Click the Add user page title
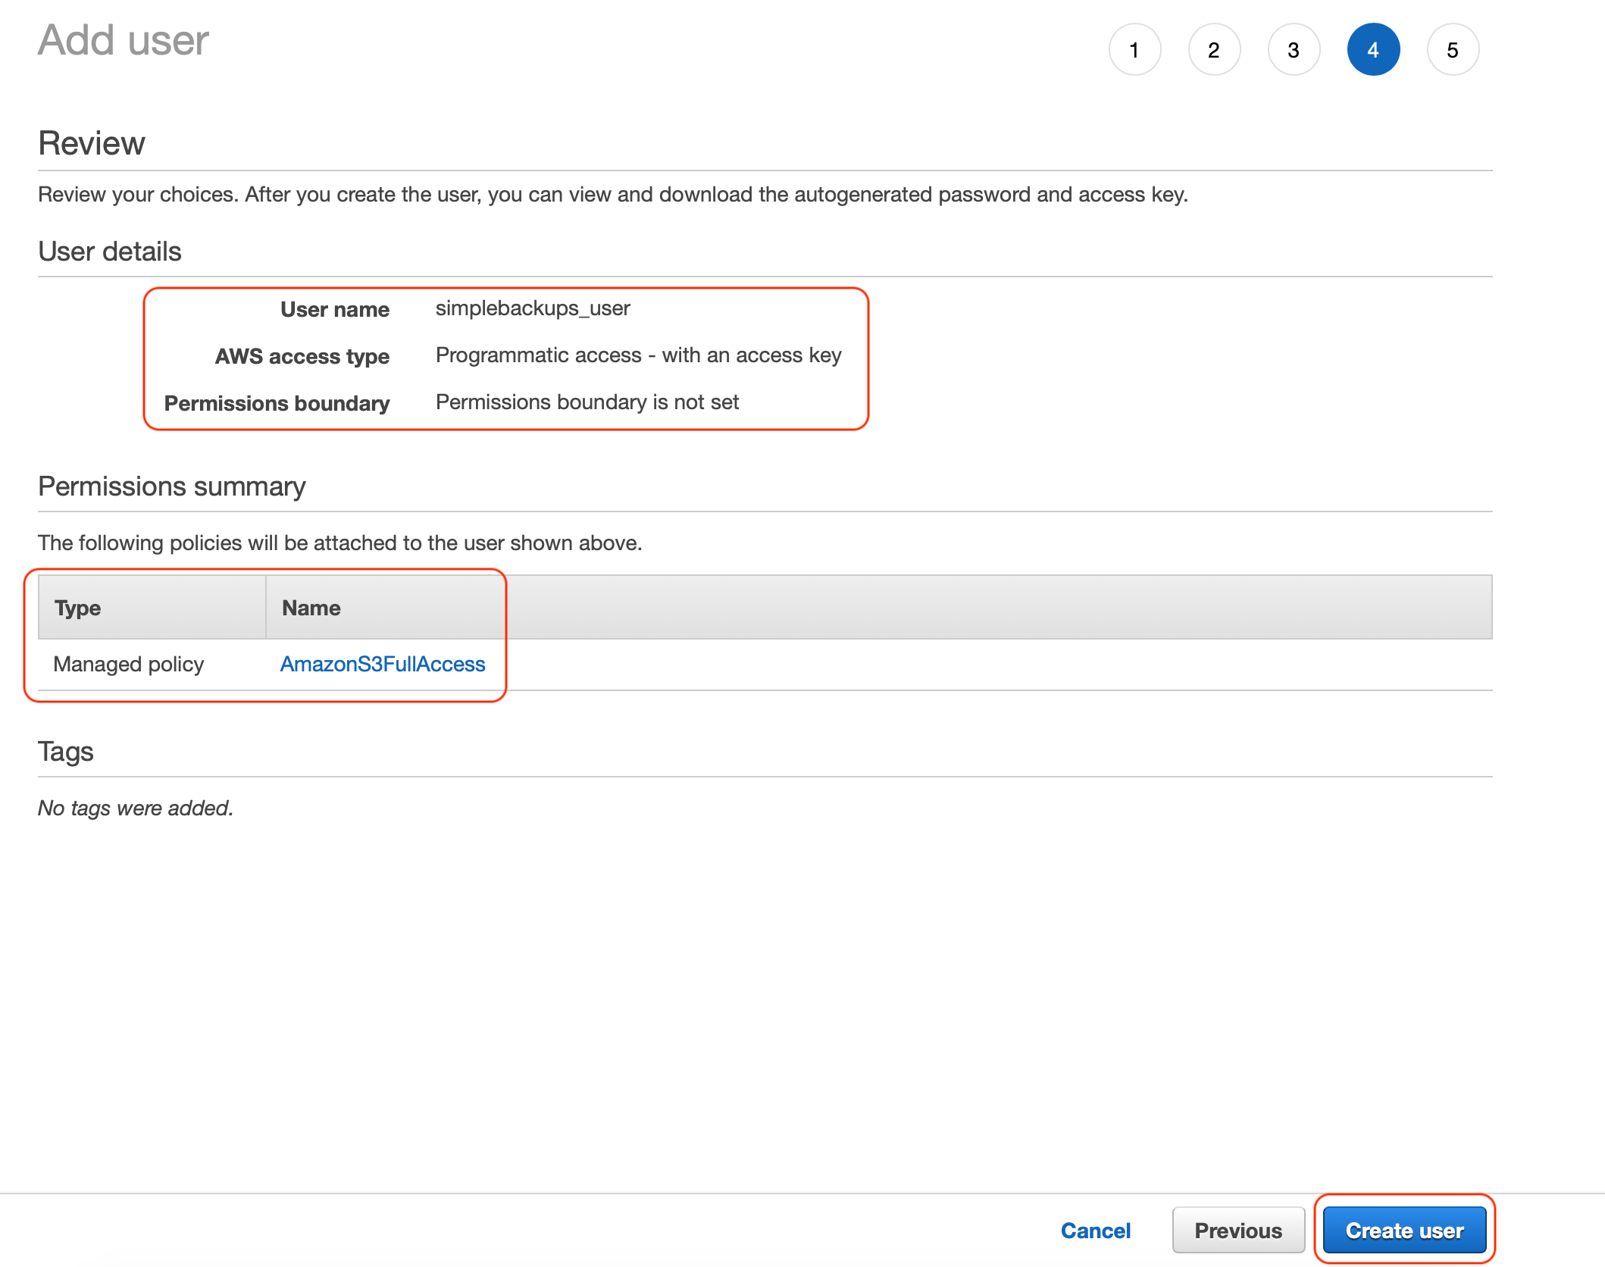The width and height of the screenshot is (1605, 1267). [x=123, y=40]
